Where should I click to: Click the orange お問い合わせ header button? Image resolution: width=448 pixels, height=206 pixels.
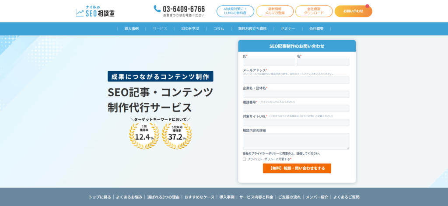(353, 11)
